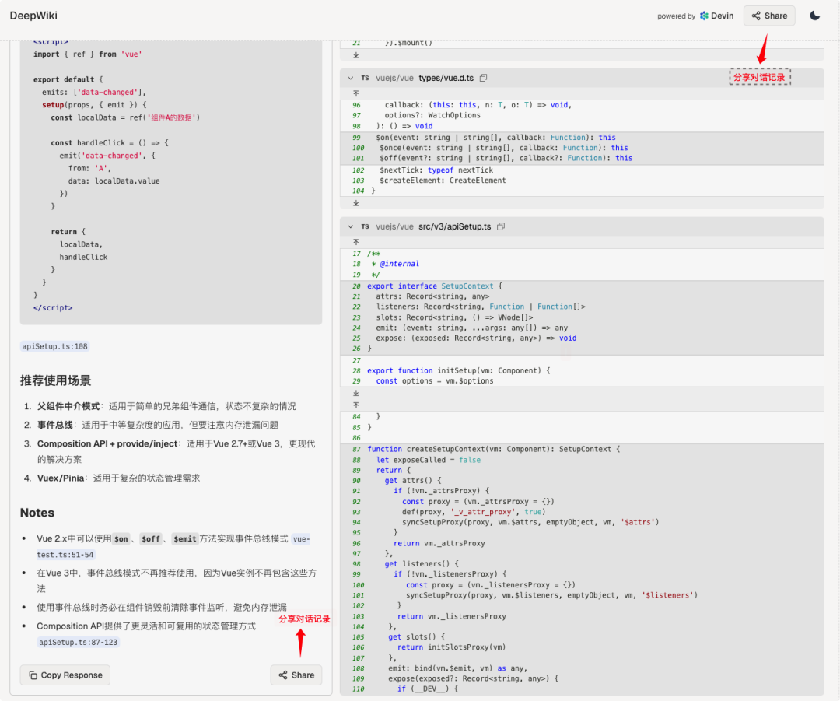Copy the src/v3/apiSetup.ts file path icon

(501, 226)
